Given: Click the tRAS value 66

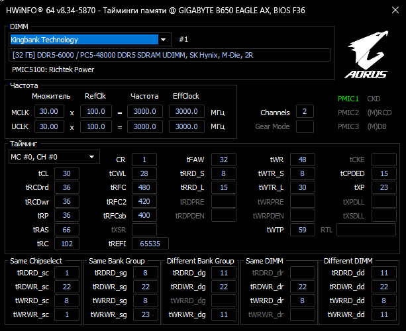Looking at the screenshot, I should pos(66,230).
